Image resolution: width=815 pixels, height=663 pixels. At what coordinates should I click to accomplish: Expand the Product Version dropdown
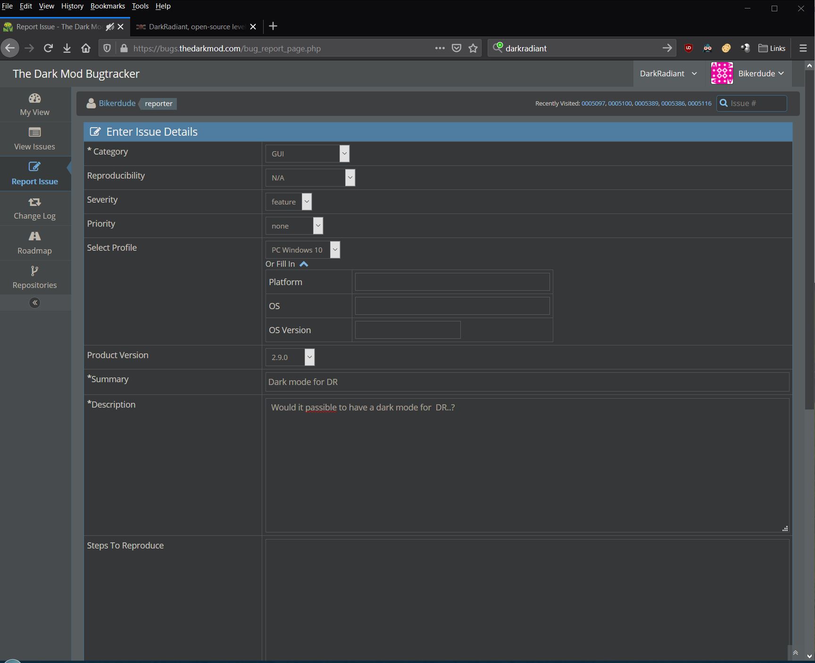click(290, 357)
